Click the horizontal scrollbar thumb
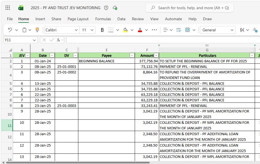The image size is (260, 164). (x=78, y=163)
